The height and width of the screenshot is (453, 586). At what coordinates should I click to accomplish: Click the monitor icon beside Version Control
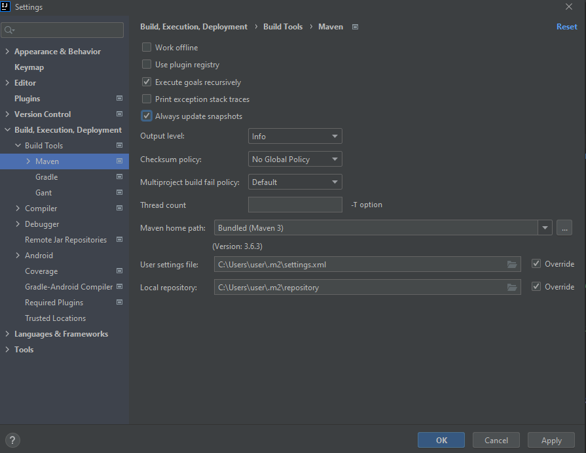[119, 114]
